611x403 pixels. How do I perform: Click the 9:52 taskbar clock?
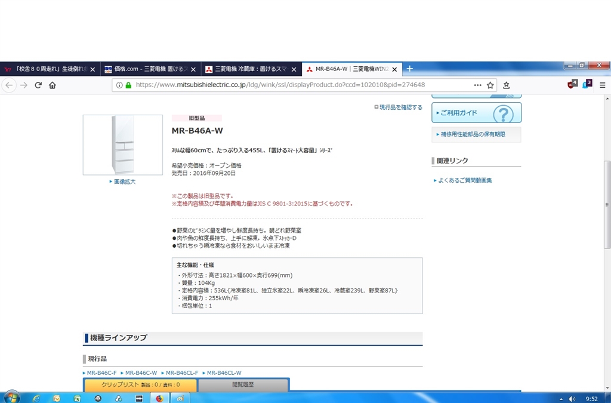tap(591, 399)
